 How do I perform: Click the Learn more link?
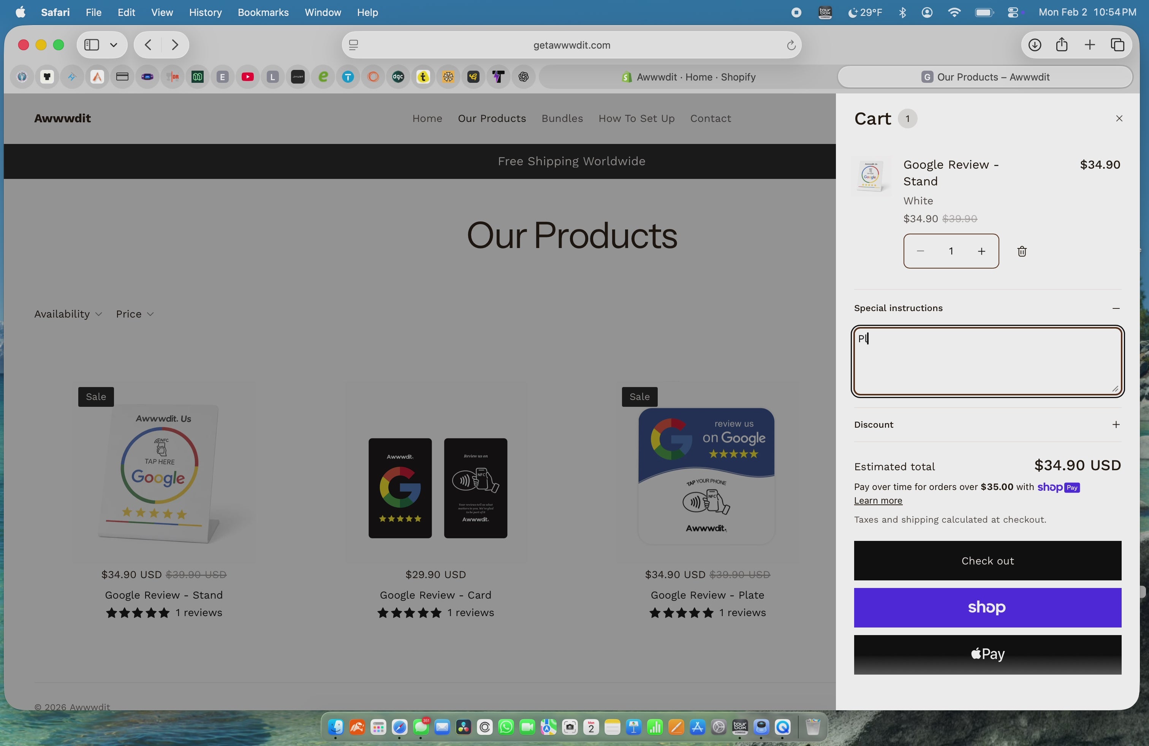point(878,501)
